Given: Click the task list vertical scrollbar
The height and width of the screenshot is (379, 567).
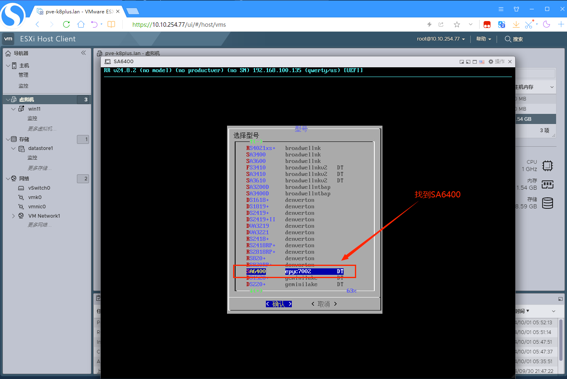Looking at the screenshot, I should click(561, 340).
